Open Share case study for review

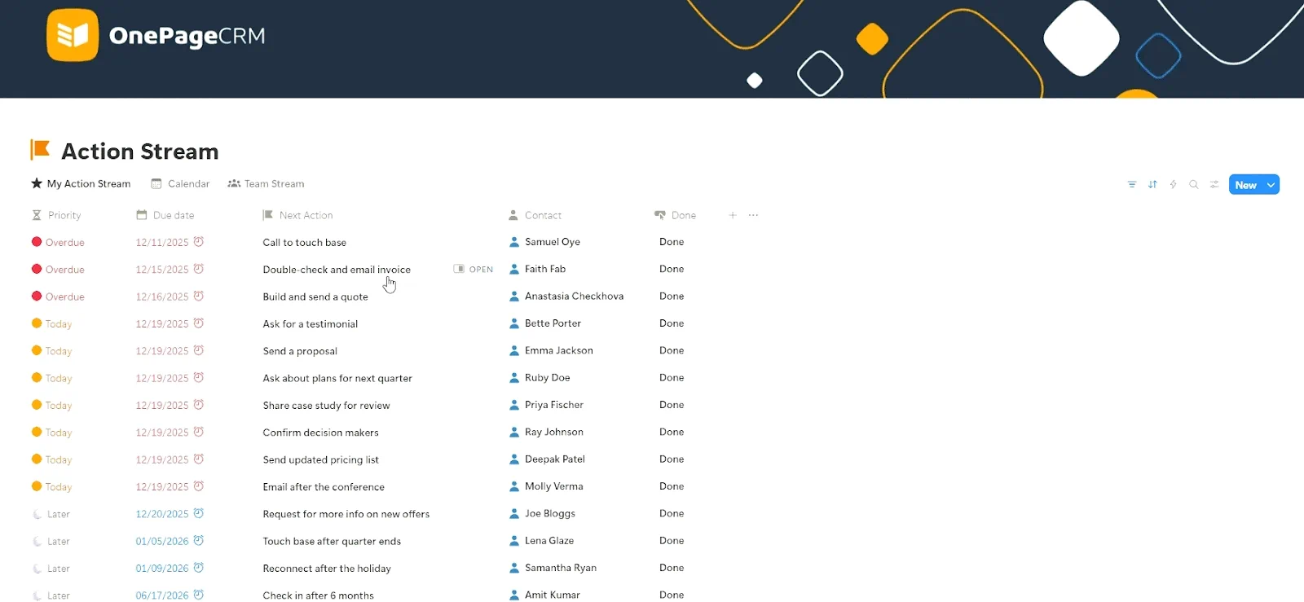[x=326, y=406]
